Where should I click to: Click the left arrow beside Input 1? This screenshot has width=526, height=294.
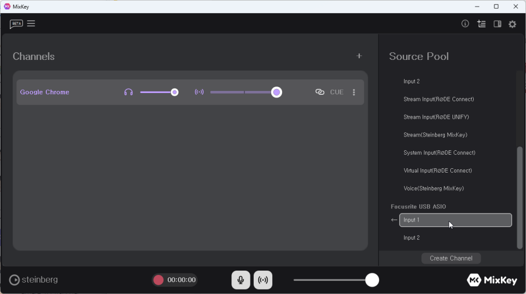tap(394, 220)
